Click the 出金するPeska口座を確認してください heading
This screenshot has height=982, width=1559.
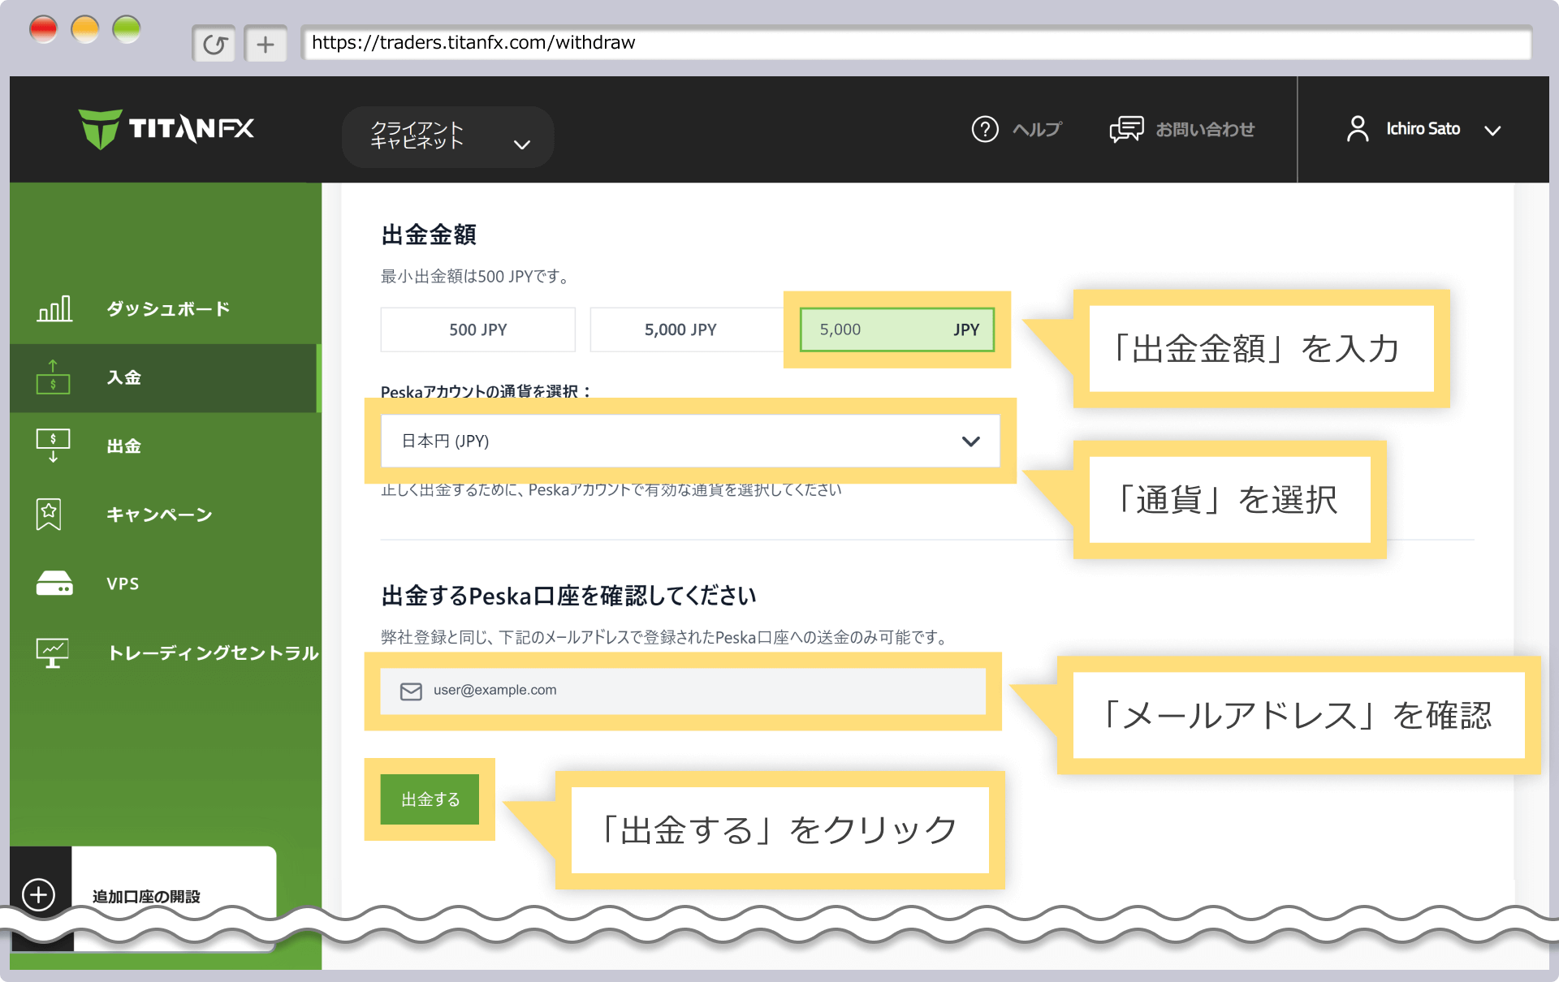(x=568, y=596)
